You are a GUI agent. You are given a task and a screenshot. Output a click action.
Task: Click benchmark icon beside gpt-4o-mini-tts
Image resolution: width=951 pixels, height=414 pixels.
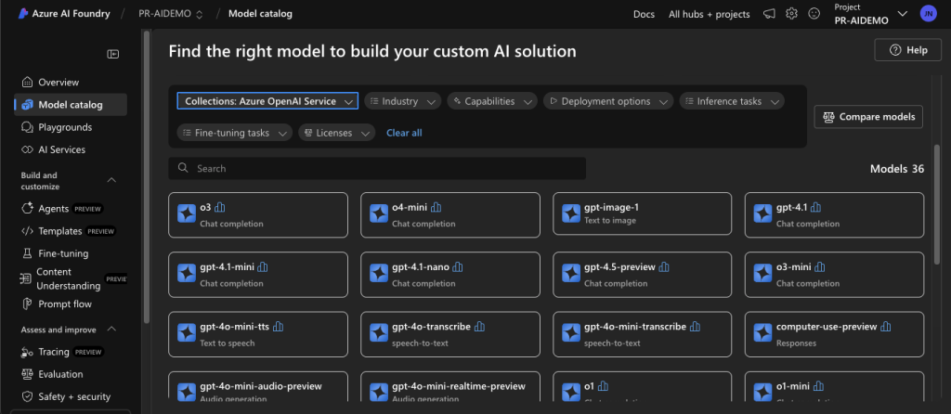(279, 327)
